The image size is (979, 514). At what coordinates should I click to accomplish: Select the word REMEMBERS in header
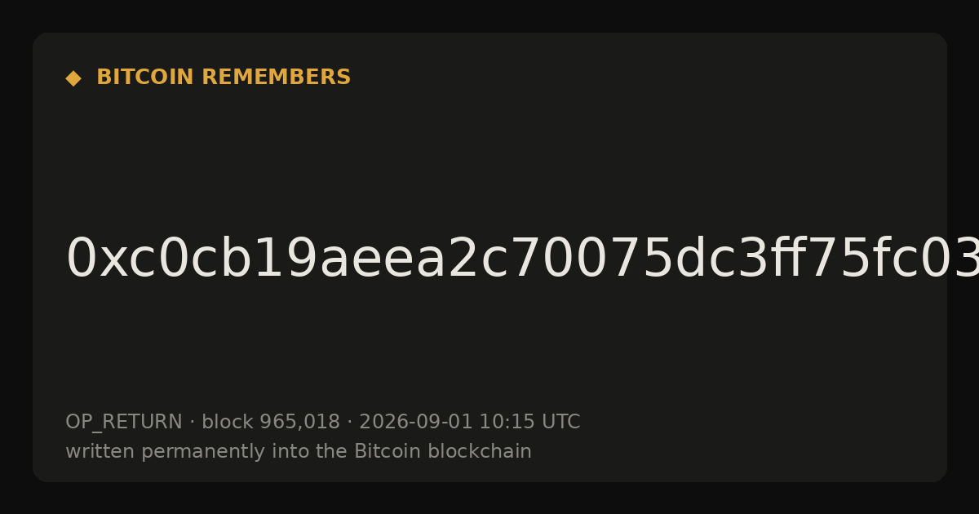pos(276,78)
